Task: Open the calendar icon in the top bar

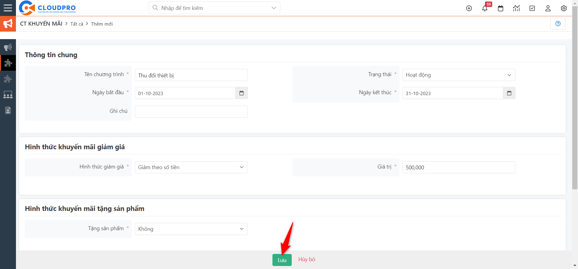Action: [501, 8]
